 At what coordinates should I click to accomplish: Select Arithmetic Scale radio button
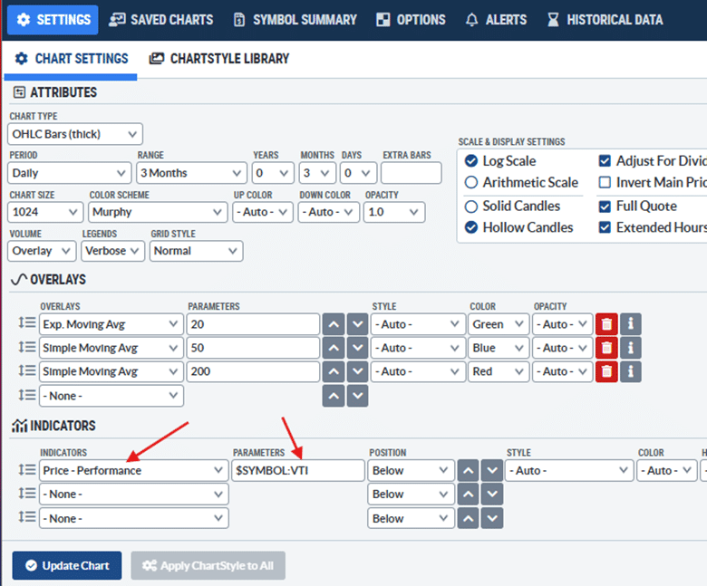470,183
